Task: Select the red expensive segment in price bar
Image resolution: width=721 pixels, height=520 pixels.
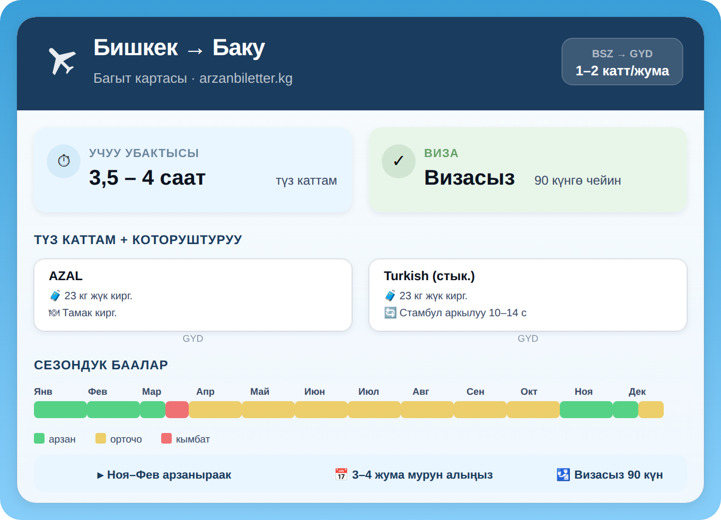Action: coord(177,410)
